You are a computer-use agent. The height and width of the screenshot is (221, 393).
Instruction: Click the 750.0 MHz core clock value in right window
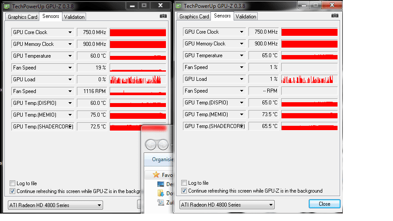(264, 32)
